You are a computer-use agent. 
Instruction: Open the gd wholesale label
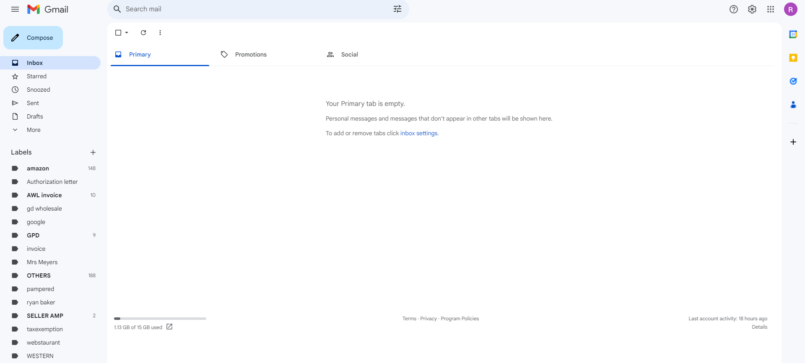pyautogui.click(x=50, y=209)
